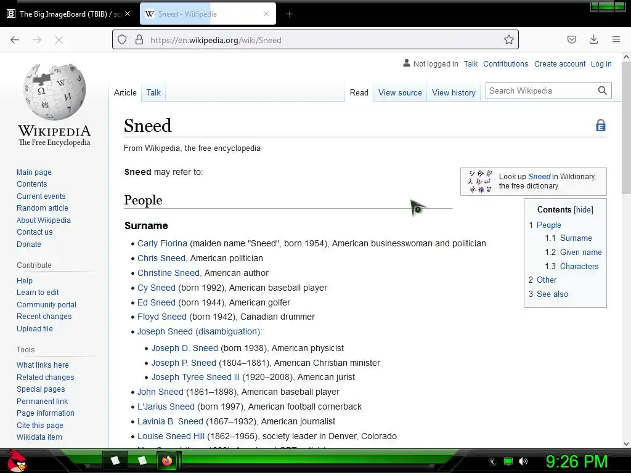Go back using the browser back arrow
Viewport: 631px width, 473px height.
coord(15,40)
